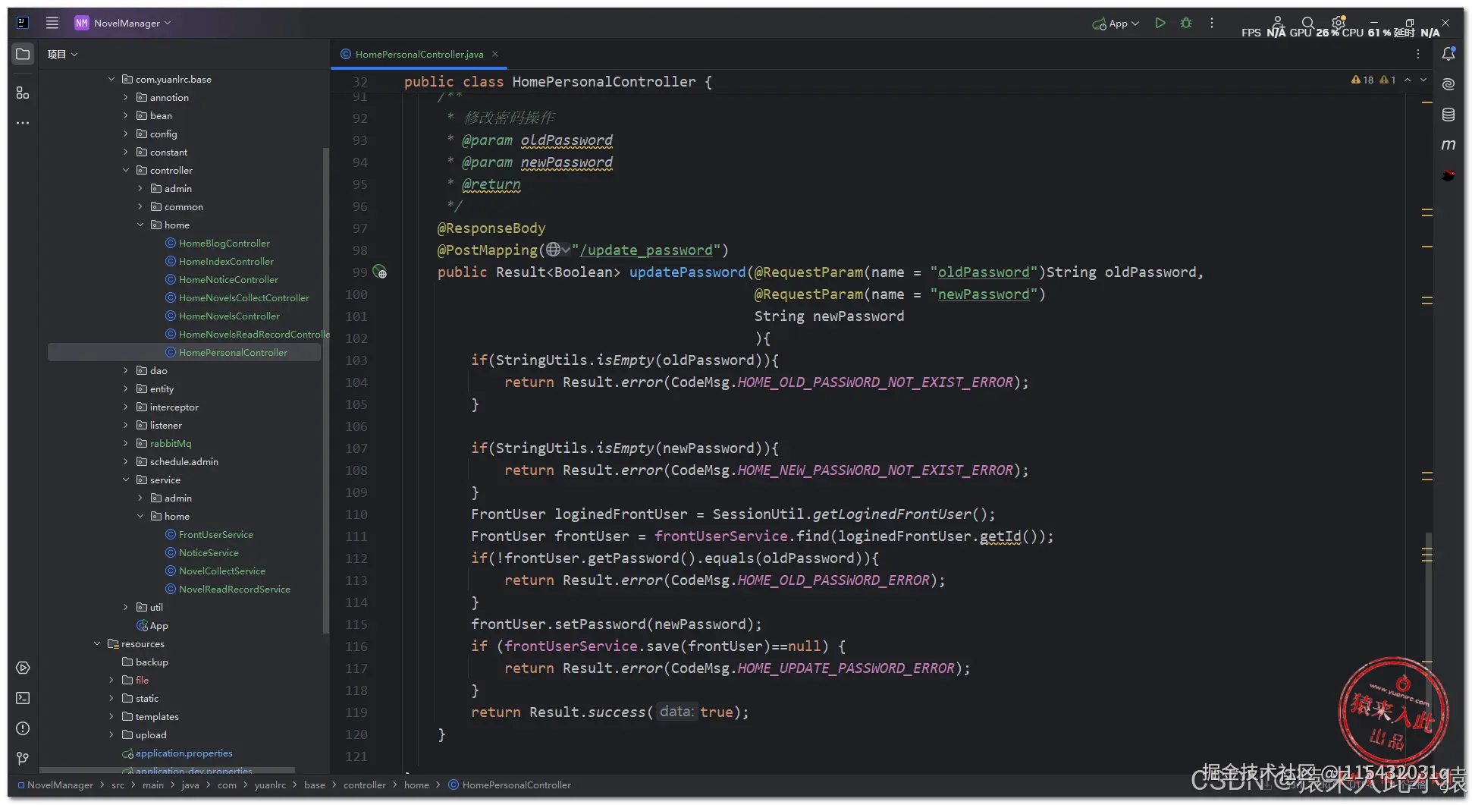1472x805 pixels.
Task: Expand the static folder
Action: 111,698
